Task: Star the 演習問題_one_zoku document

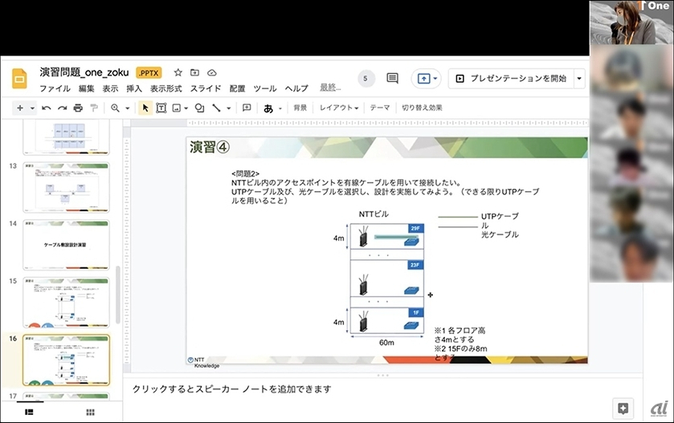Action: point(178,72)
